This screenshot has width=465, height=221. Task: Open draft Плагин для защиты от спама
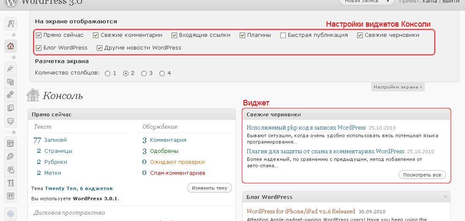click(x=325, y=151)
